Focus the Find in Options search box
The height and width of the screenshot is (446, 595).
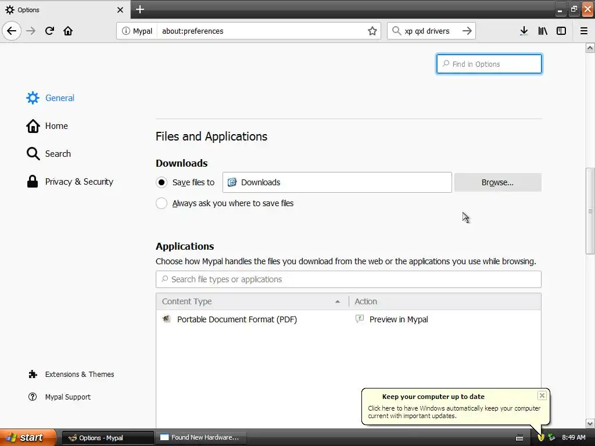click(x=489, y=64)
